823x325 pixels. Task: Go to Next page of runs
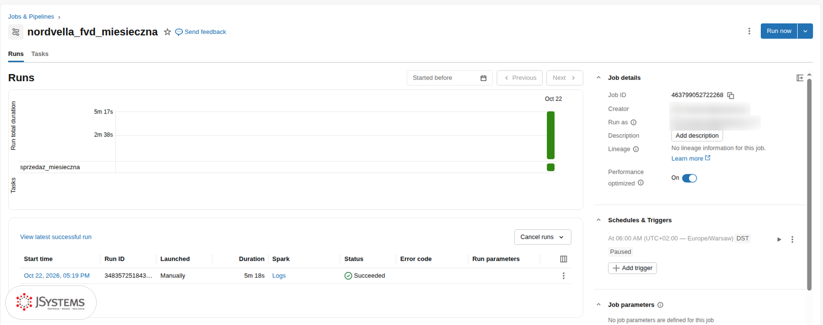564,78
